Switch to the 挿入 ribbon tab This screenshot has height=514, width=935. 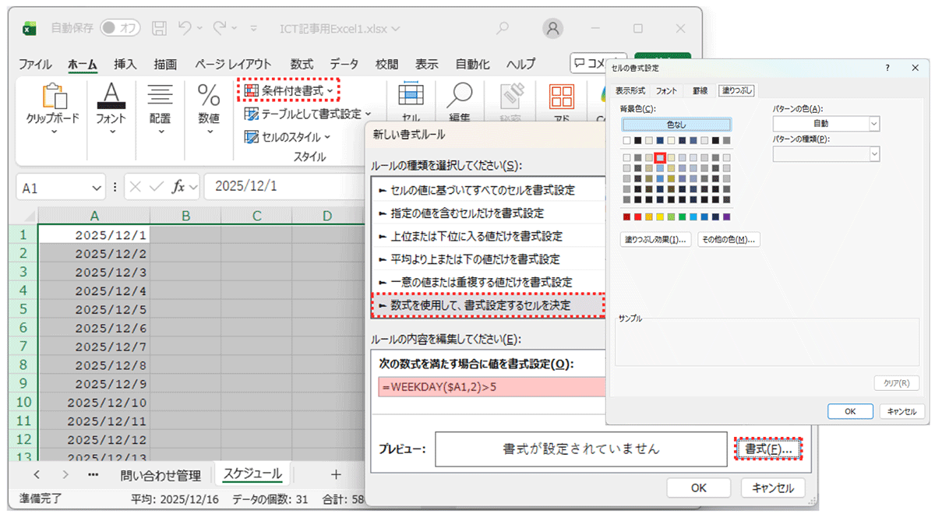click(124, 64)
